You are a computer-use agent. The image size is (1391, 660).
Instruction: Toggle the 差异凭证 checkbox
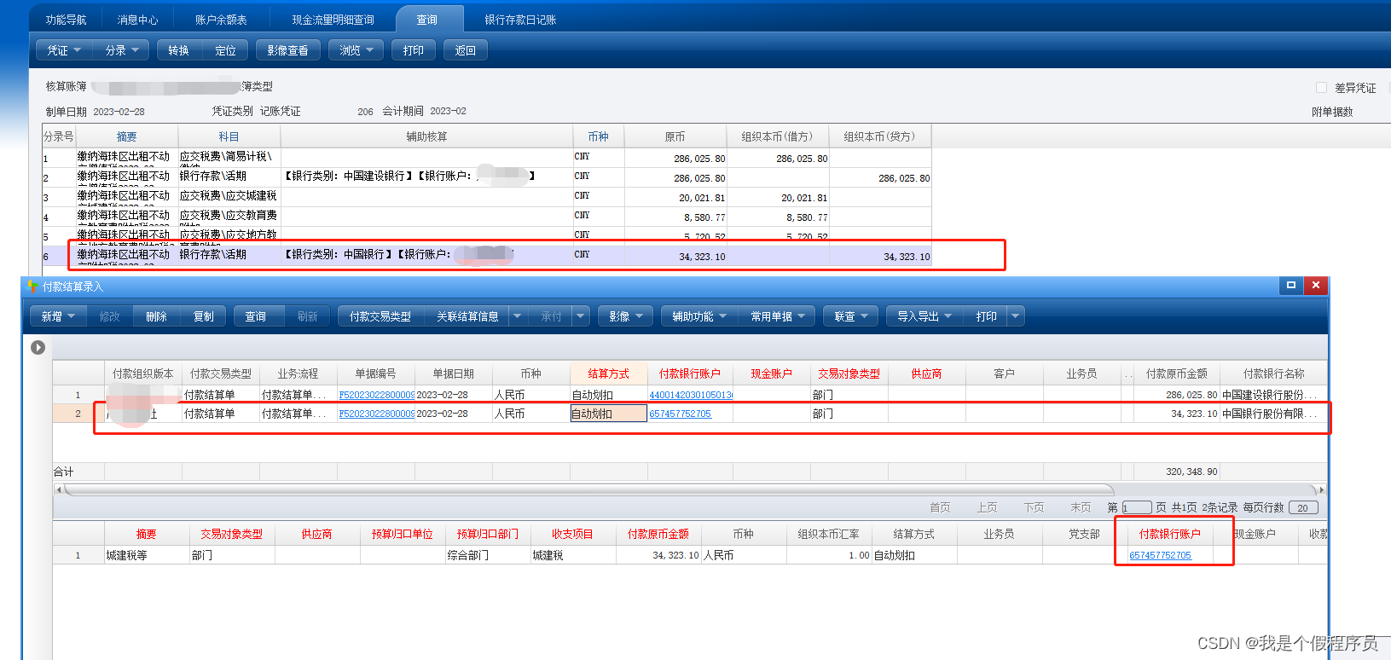[1321, 87]
